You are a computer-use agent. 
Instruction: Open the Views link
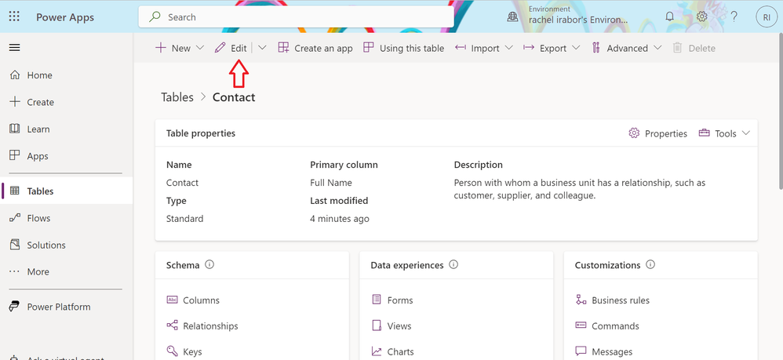click(x=399, y=326)
